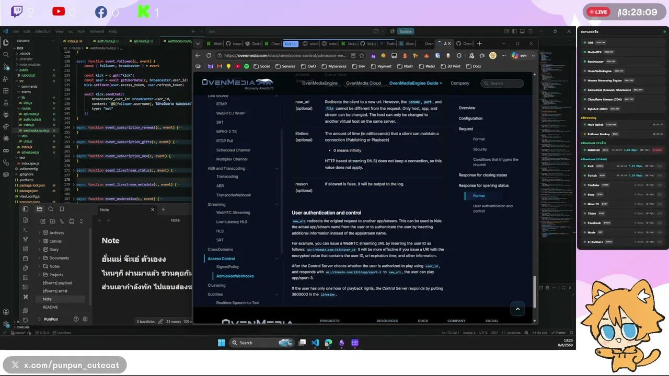
Task: Open the OvenMediaEngine Guide dropdown
Action: tap(416, 83)
